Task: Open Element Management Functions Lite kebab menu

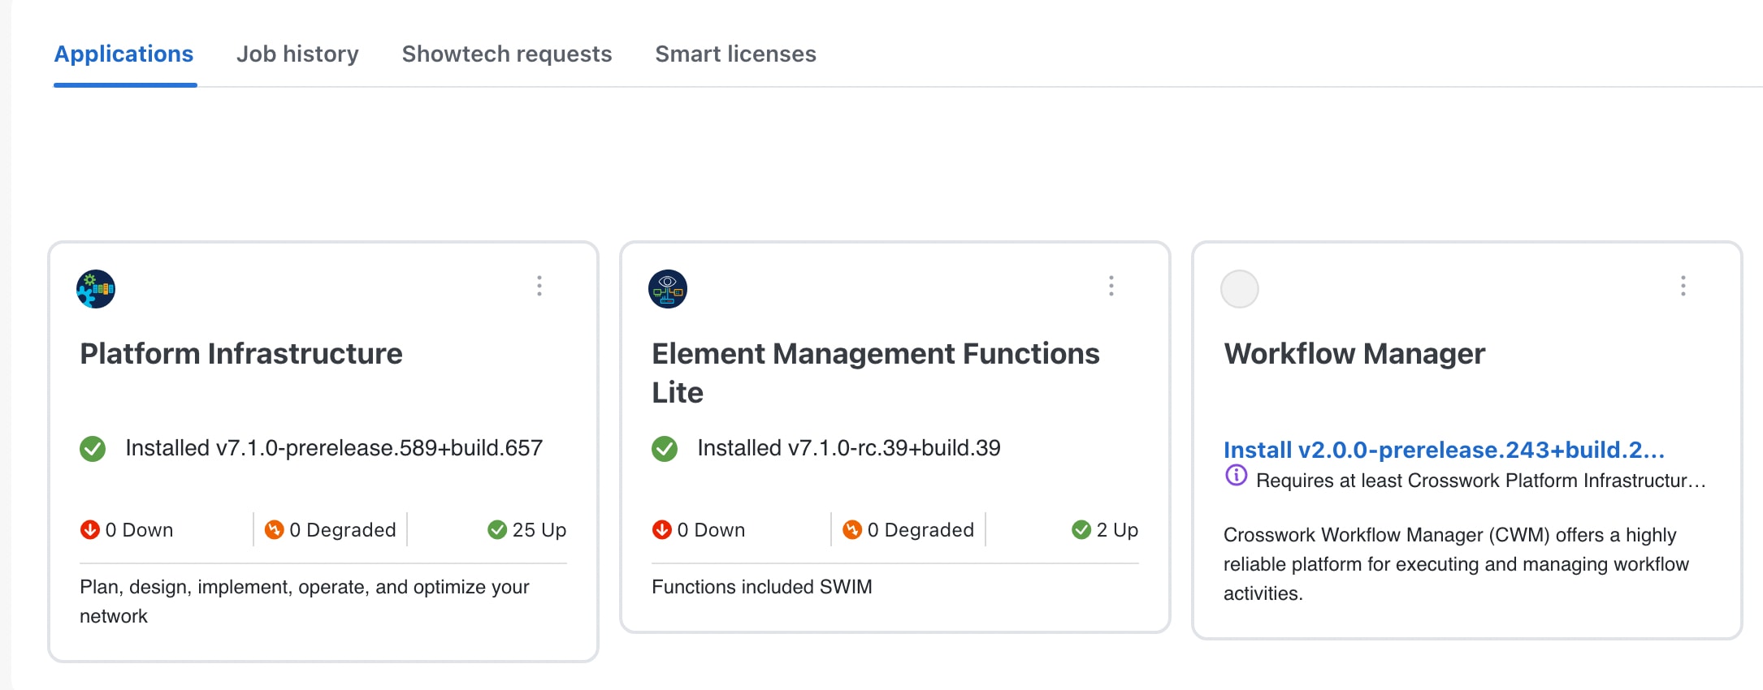Action: point(1111,286)
